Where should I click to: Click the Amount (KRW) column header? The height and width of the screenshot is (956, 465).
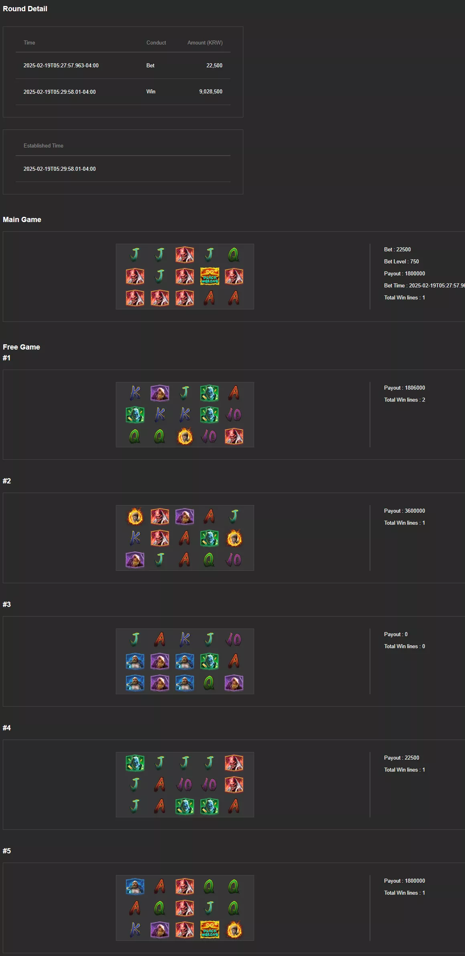pos(205,42)
